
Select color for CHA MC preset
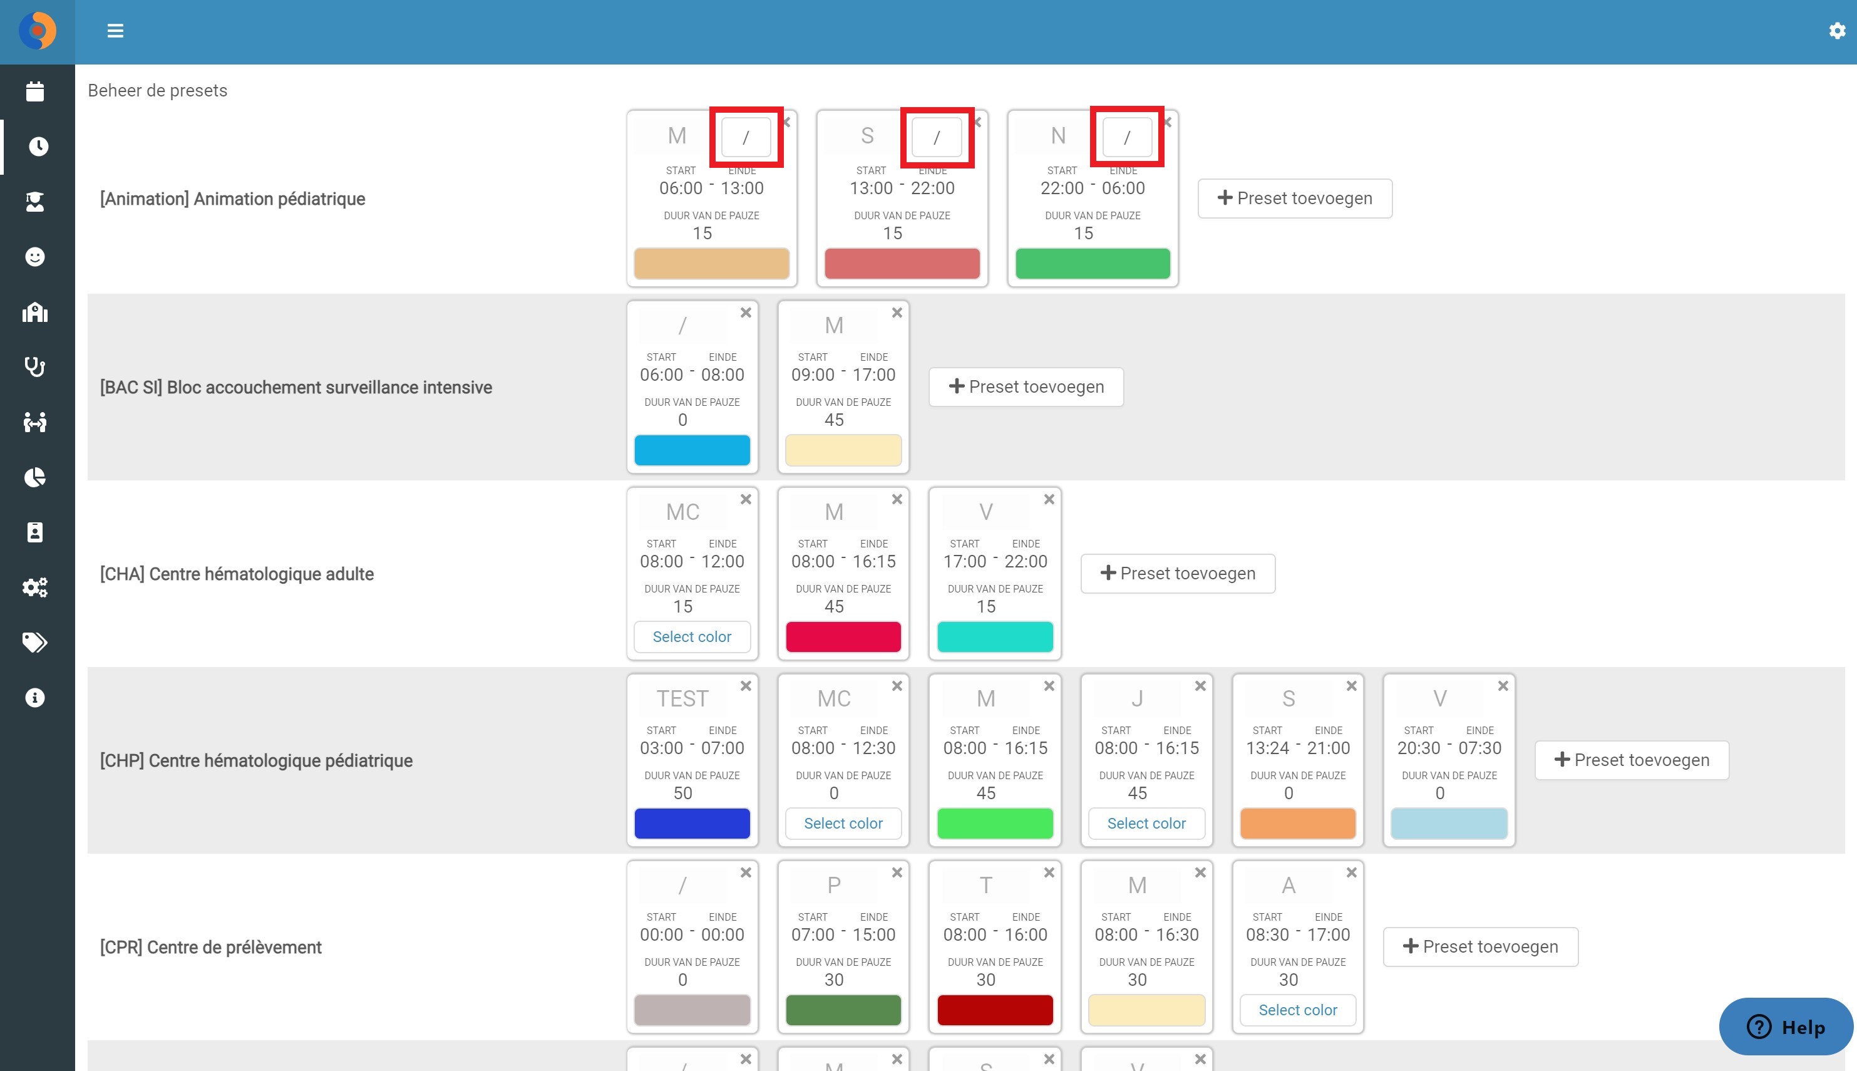coord(692,637)
